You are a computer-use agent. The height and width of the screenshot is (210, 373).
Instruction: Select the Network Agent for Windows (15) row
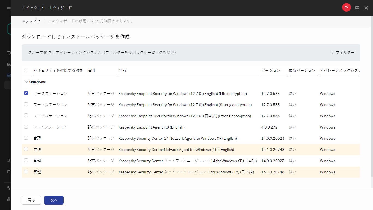point(26,149)
